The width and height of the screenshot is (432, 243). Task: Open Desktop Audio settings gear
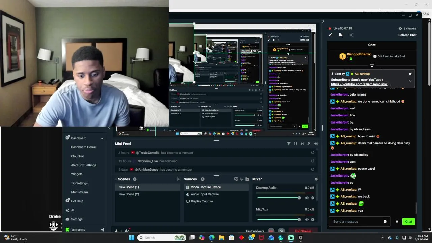tap(313, 198)
